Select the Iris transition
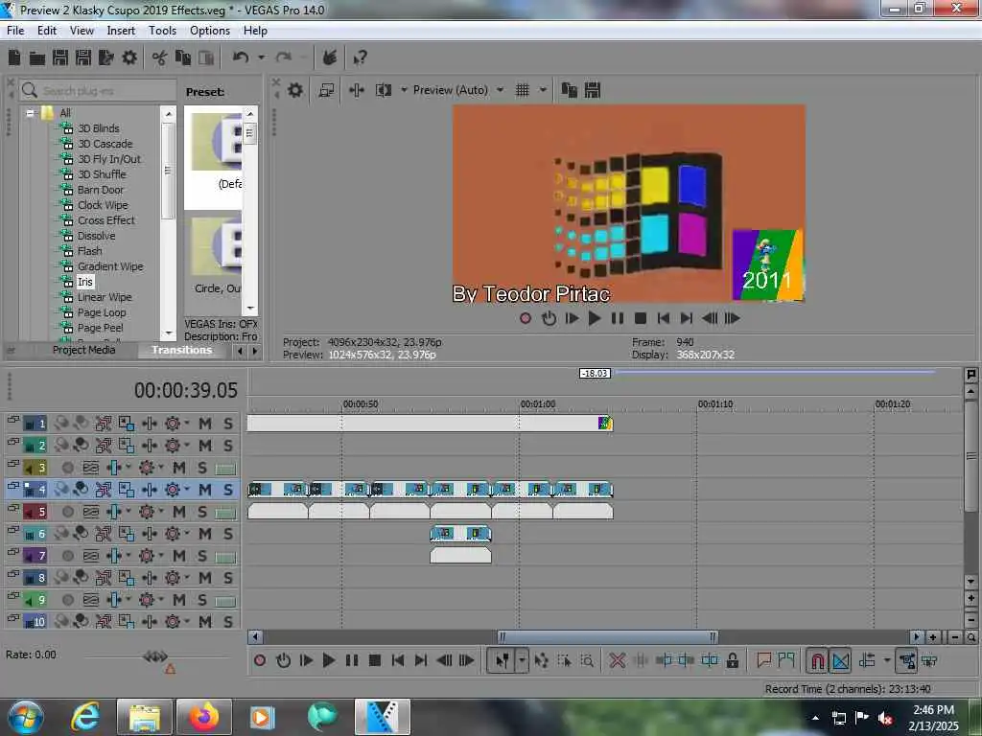 coord(85,282)
